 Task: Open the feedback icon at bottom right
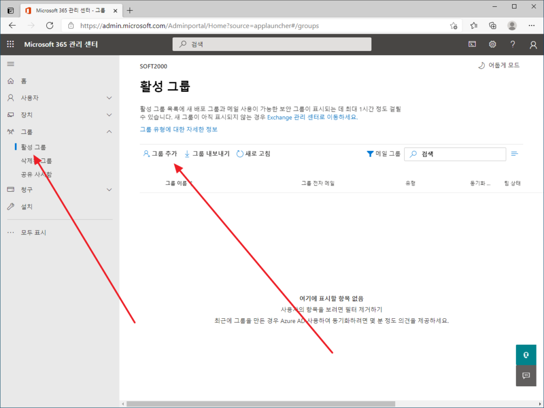click(x=526, y=376)
